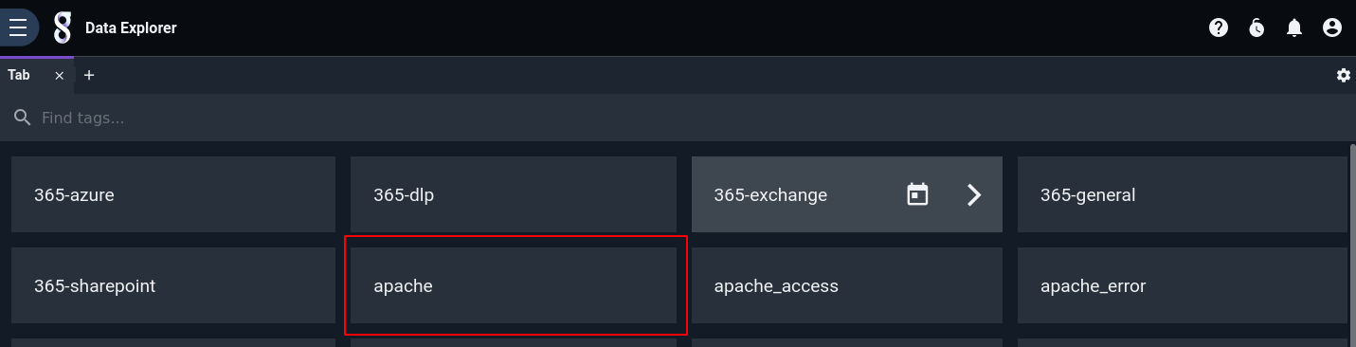Select the apache tag tile
The width and height of the screenshot is (1356, 347).
(x=514, y=285)
